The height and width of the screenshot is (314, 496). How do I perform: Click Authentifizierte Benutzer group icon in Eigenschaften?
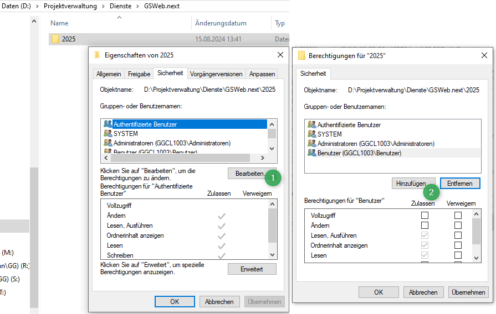(108, 124)
